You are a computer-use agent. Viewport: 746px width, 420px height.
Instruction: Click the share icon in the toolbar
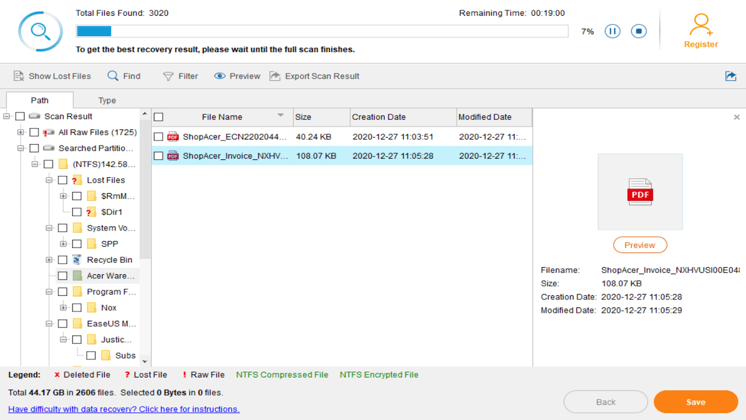(730, 76)
